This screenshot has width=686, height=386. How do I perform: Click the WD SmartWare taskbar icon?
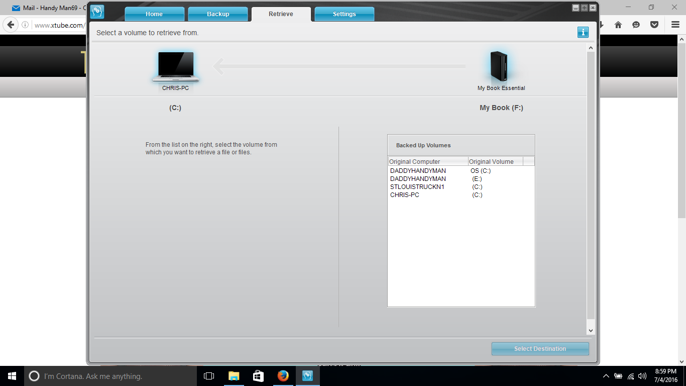tap(308, 376)
